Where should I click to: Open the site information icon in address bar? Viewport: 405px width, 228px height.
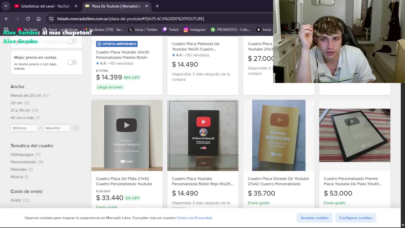click(51, 19)
